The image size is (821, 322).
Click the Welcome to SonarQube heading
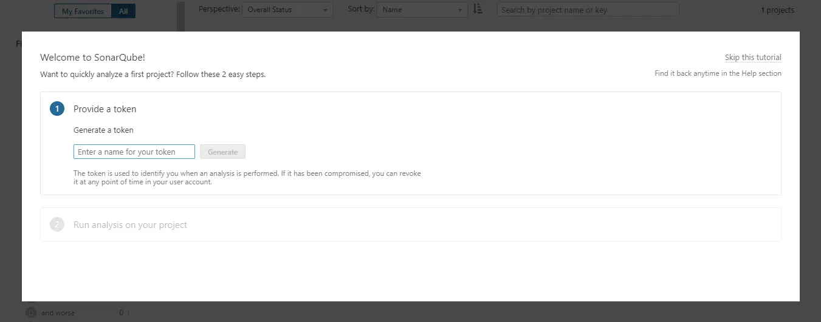pos(92,58)
